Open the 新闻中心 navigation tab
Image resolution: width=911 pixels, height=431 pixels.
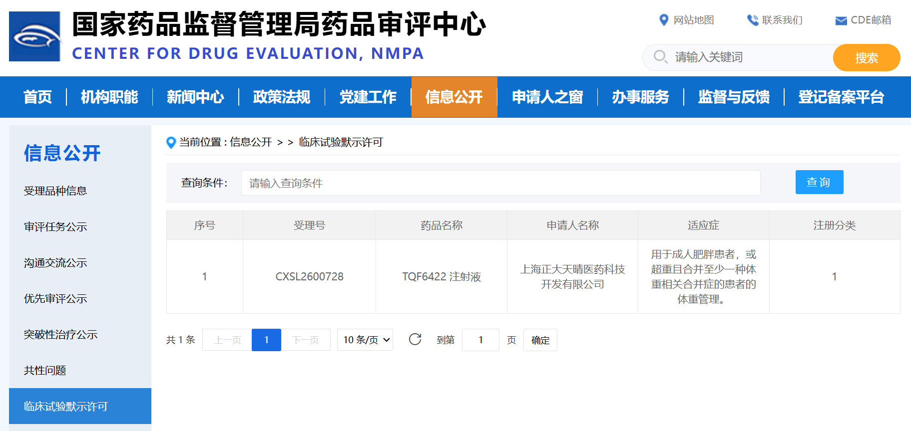click(195, 97)
